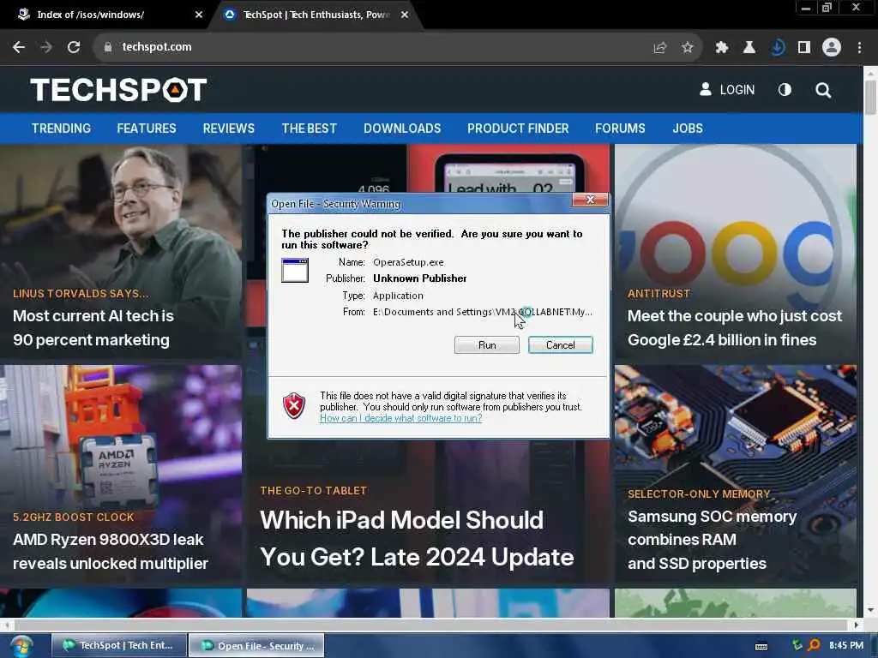Open the FORUMS menu item
This screenshot has width=878, height=658.
tap(620, 129)
